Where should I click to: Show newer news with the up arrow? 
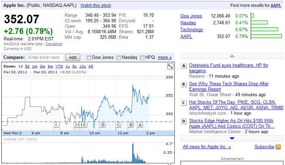[x=232, y=56]
